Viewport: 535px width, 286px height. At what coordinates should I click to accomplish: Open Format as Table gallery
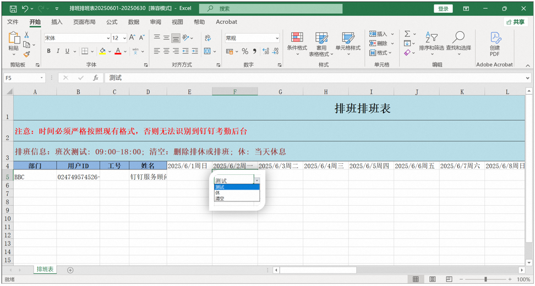(321, 45)
